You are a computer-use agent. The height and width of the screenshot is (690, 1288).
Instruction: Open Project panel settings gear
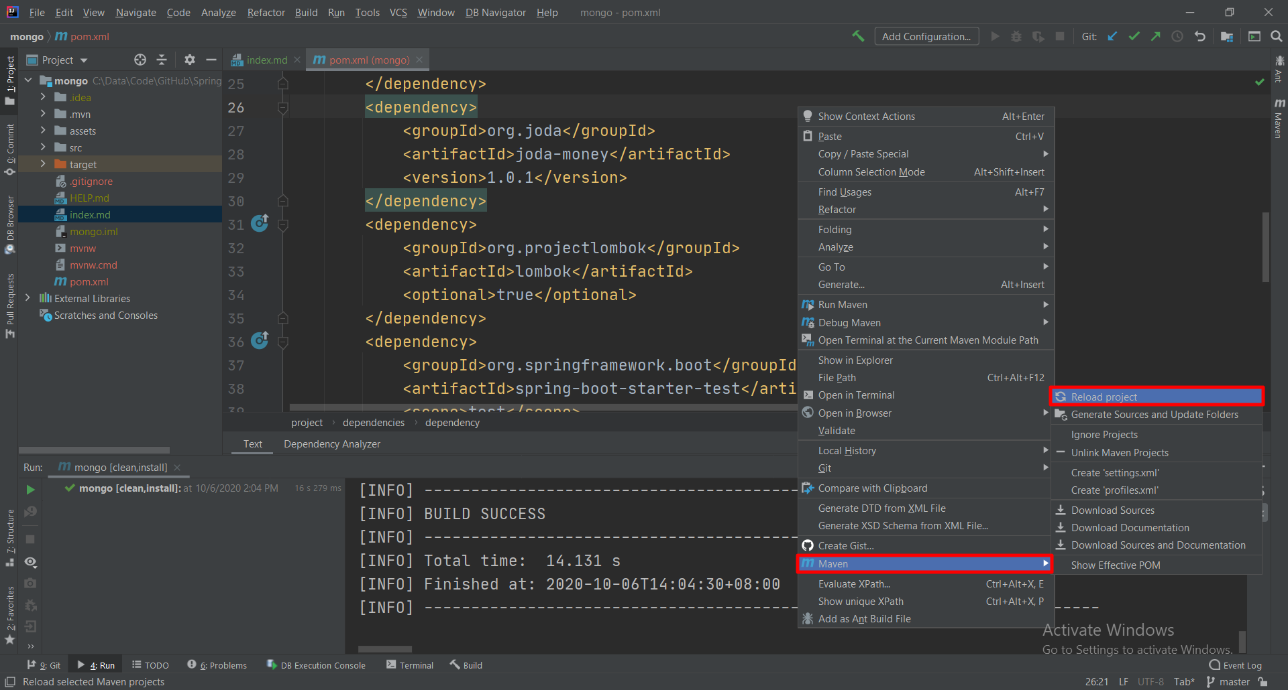[x=190, y=60]
